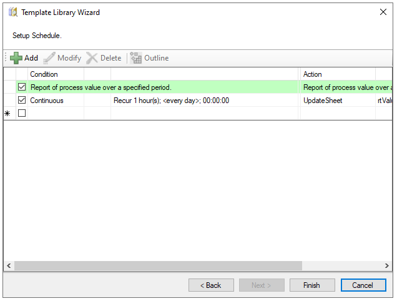Click the disabled Next > button
Image resolution: width=397 pixels, height=301 pixels.
[x=262, y=285]
